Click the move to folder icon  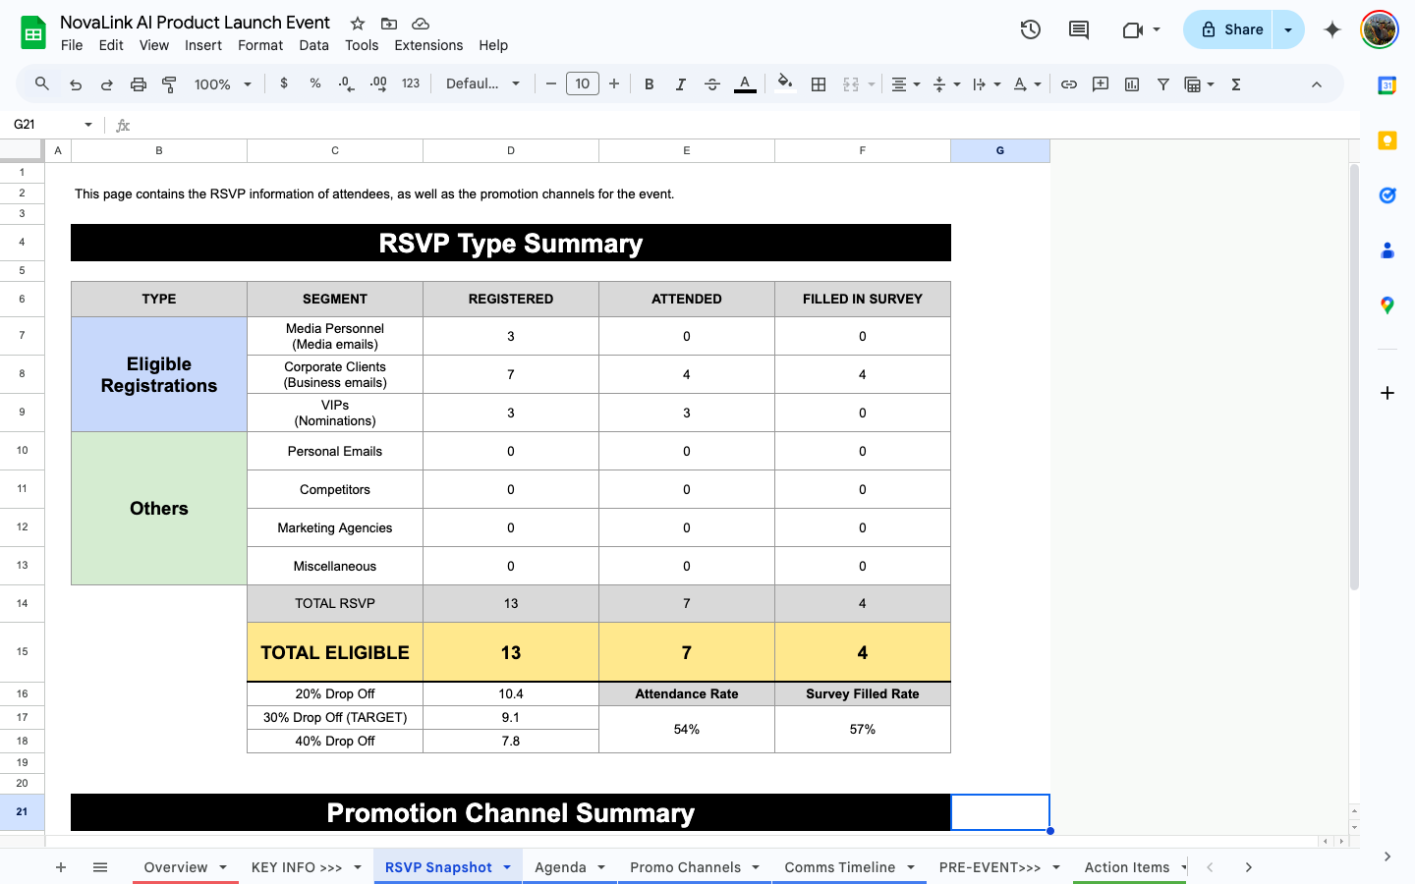pyautogui.click(x=389, y=24)
